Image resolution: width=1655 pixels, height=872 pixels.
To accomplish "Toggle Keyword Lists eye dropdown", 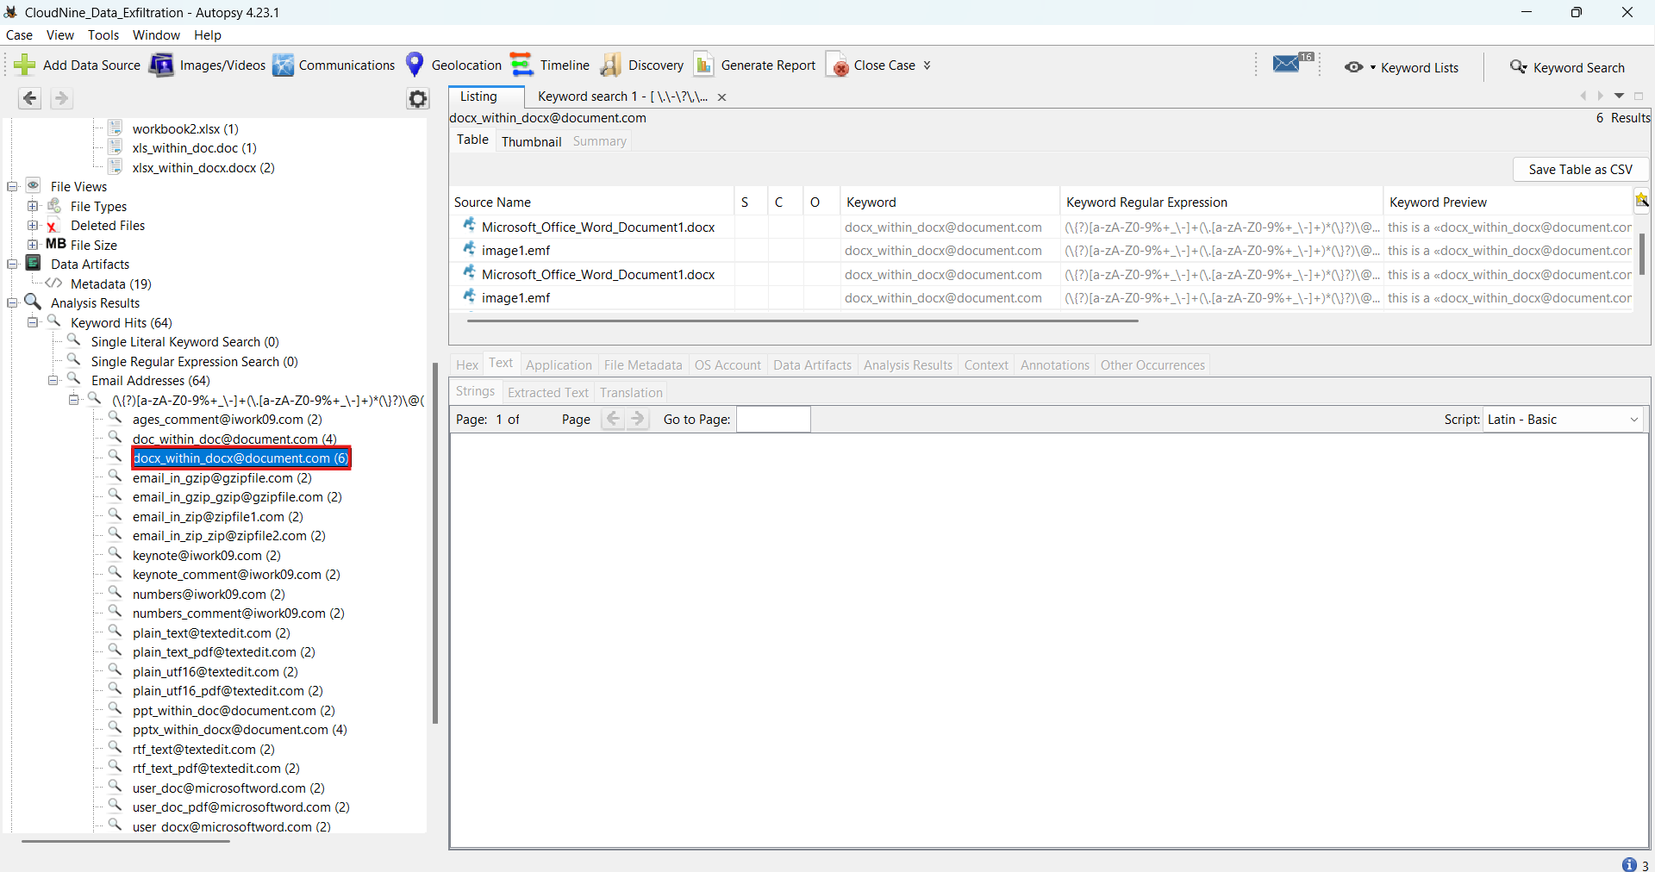I will click(x=1359, y=67).
